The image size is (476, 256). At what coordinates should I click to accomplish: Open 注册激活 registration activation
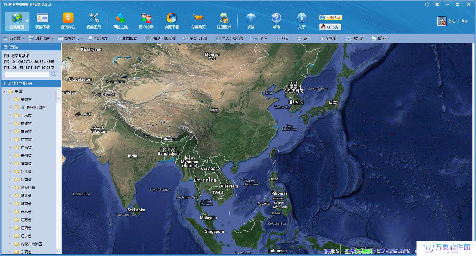tap(224, 21)
